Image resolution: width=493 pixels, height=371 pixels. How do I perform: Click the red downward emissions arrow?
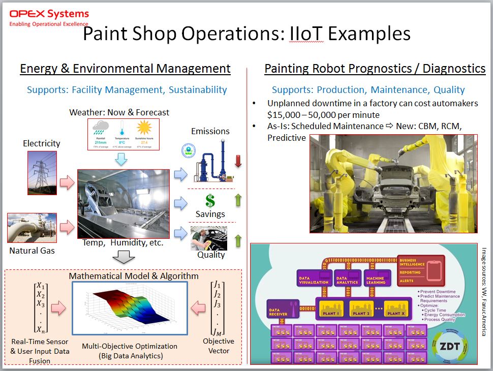pyautogui.click(x=238, y=161)
